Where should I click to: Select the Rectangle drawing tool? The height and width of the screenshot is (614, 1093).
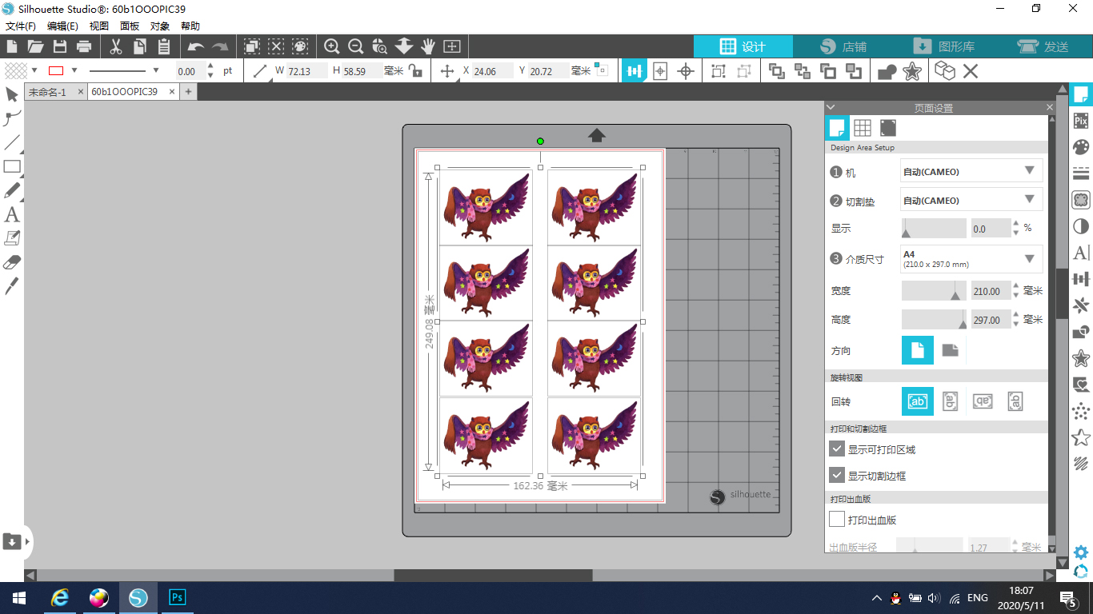point(12,167)
